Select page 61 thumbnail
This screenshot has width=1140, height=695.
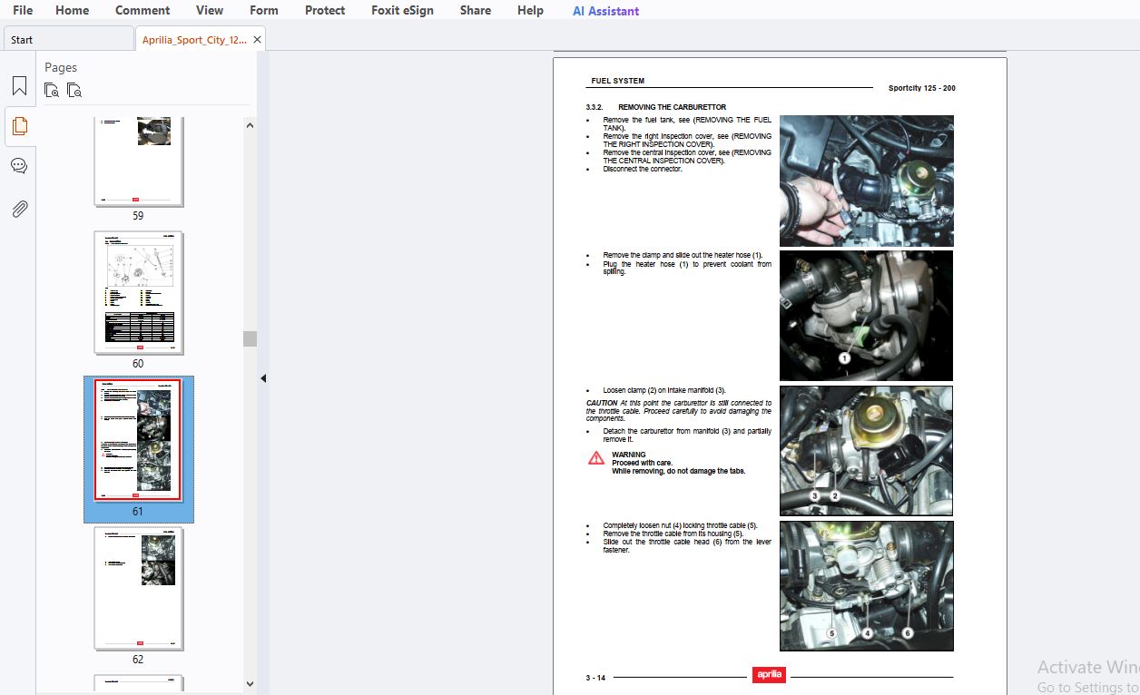(138, 440)
